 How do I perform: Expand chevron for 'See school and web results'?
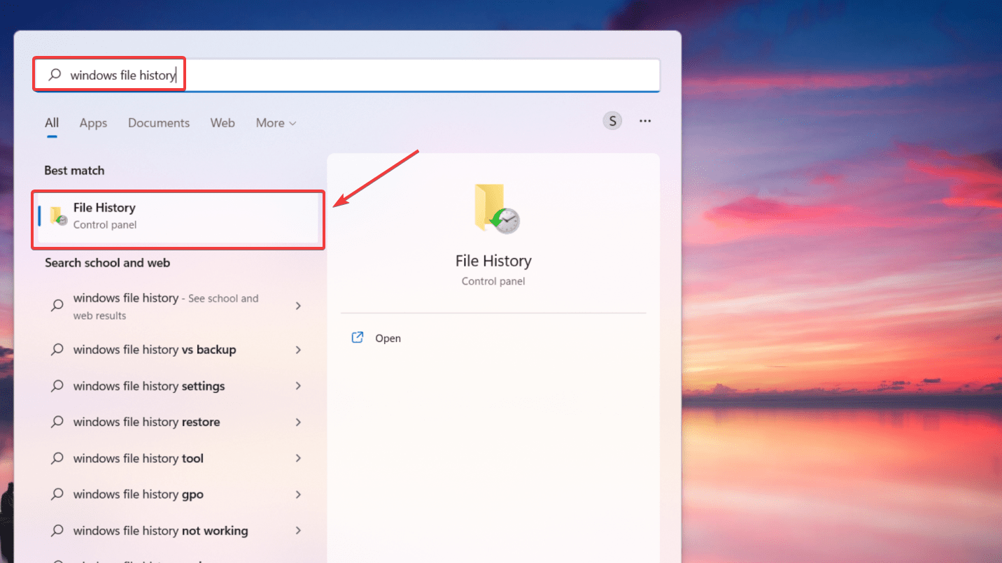click(298, 306)
